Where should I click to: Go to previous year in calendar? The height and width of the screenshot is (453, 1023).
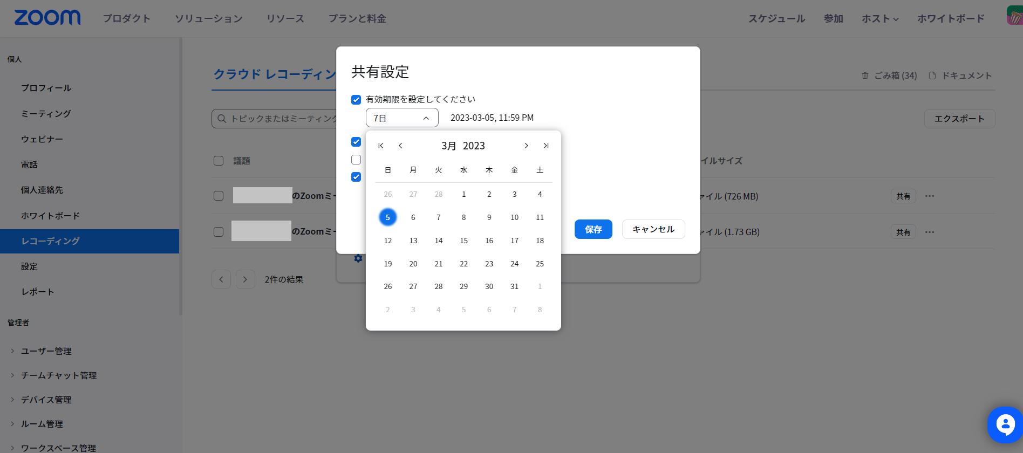tap(381, 146)
